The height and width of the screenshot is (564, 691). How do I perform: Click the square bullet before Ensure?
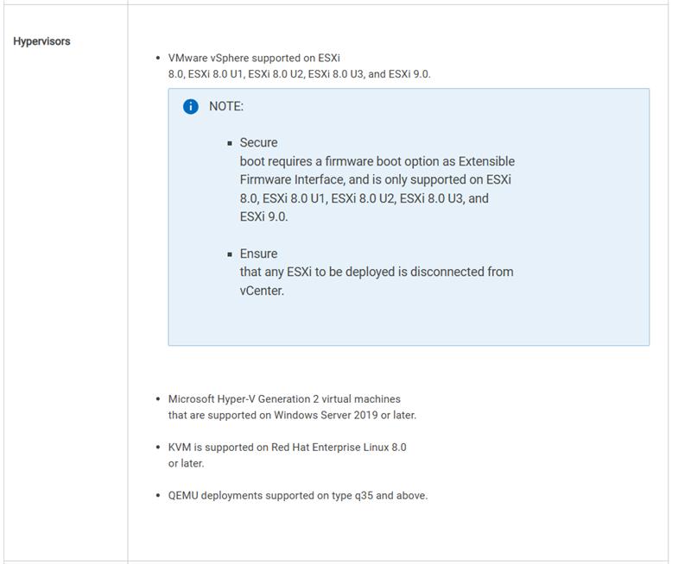coord(231,254)
